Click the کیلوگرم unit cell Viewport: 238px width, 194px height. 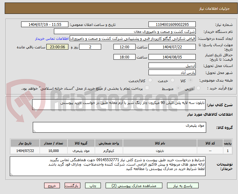coord(109,151)
